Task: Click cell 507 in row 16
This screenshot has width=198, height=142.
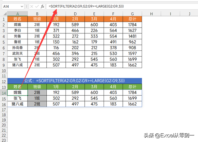Action: [56, 104]
